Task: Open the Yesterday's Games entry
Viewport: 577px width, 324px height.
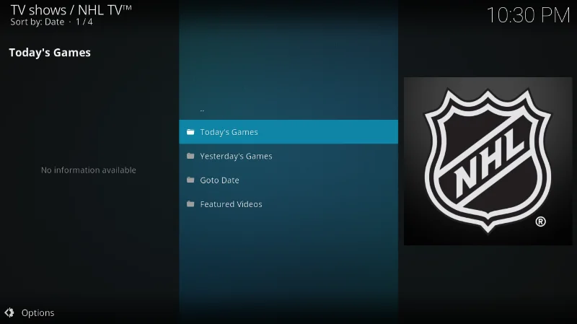Action: pos(288,156)
